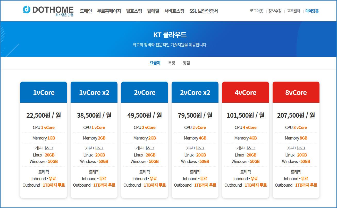Click CPU 4 vCore in the 4vCore card
The width and height of the screenshot is (337, 208).
pyautogui.click(x=246, y=127)
